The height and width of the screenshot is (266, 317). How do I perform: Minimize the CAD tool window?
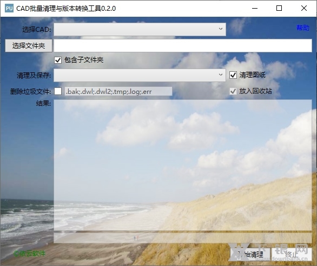point(255,8)
